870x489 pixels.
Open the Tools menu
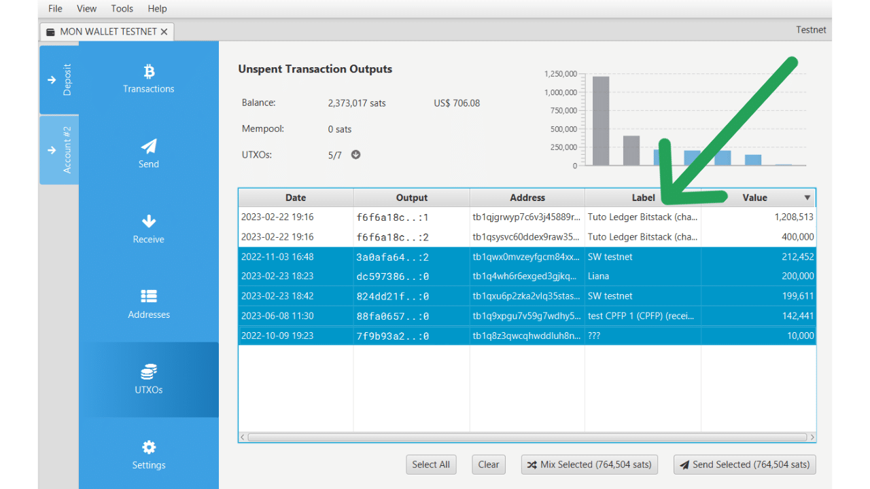[x=122, y=9]
